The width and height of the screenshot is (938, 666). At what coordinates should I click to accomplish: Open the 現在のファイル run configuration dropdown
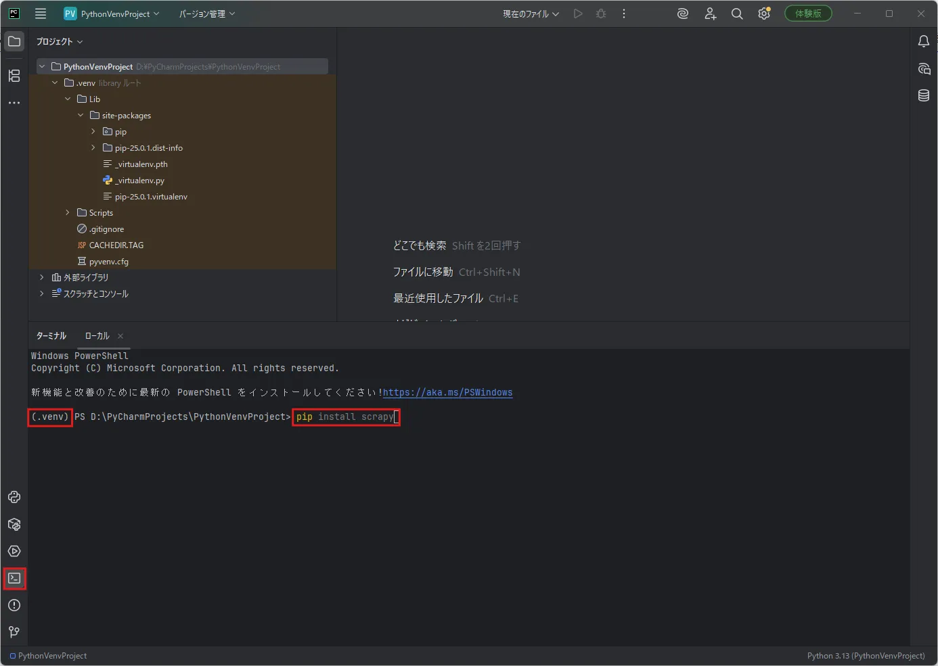pos(531,14)
